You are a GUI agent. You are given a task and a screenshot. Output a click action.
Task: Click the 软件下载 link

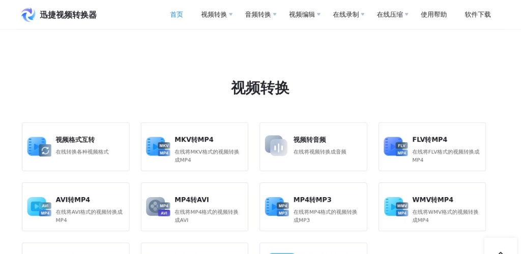tap(477, 15)
